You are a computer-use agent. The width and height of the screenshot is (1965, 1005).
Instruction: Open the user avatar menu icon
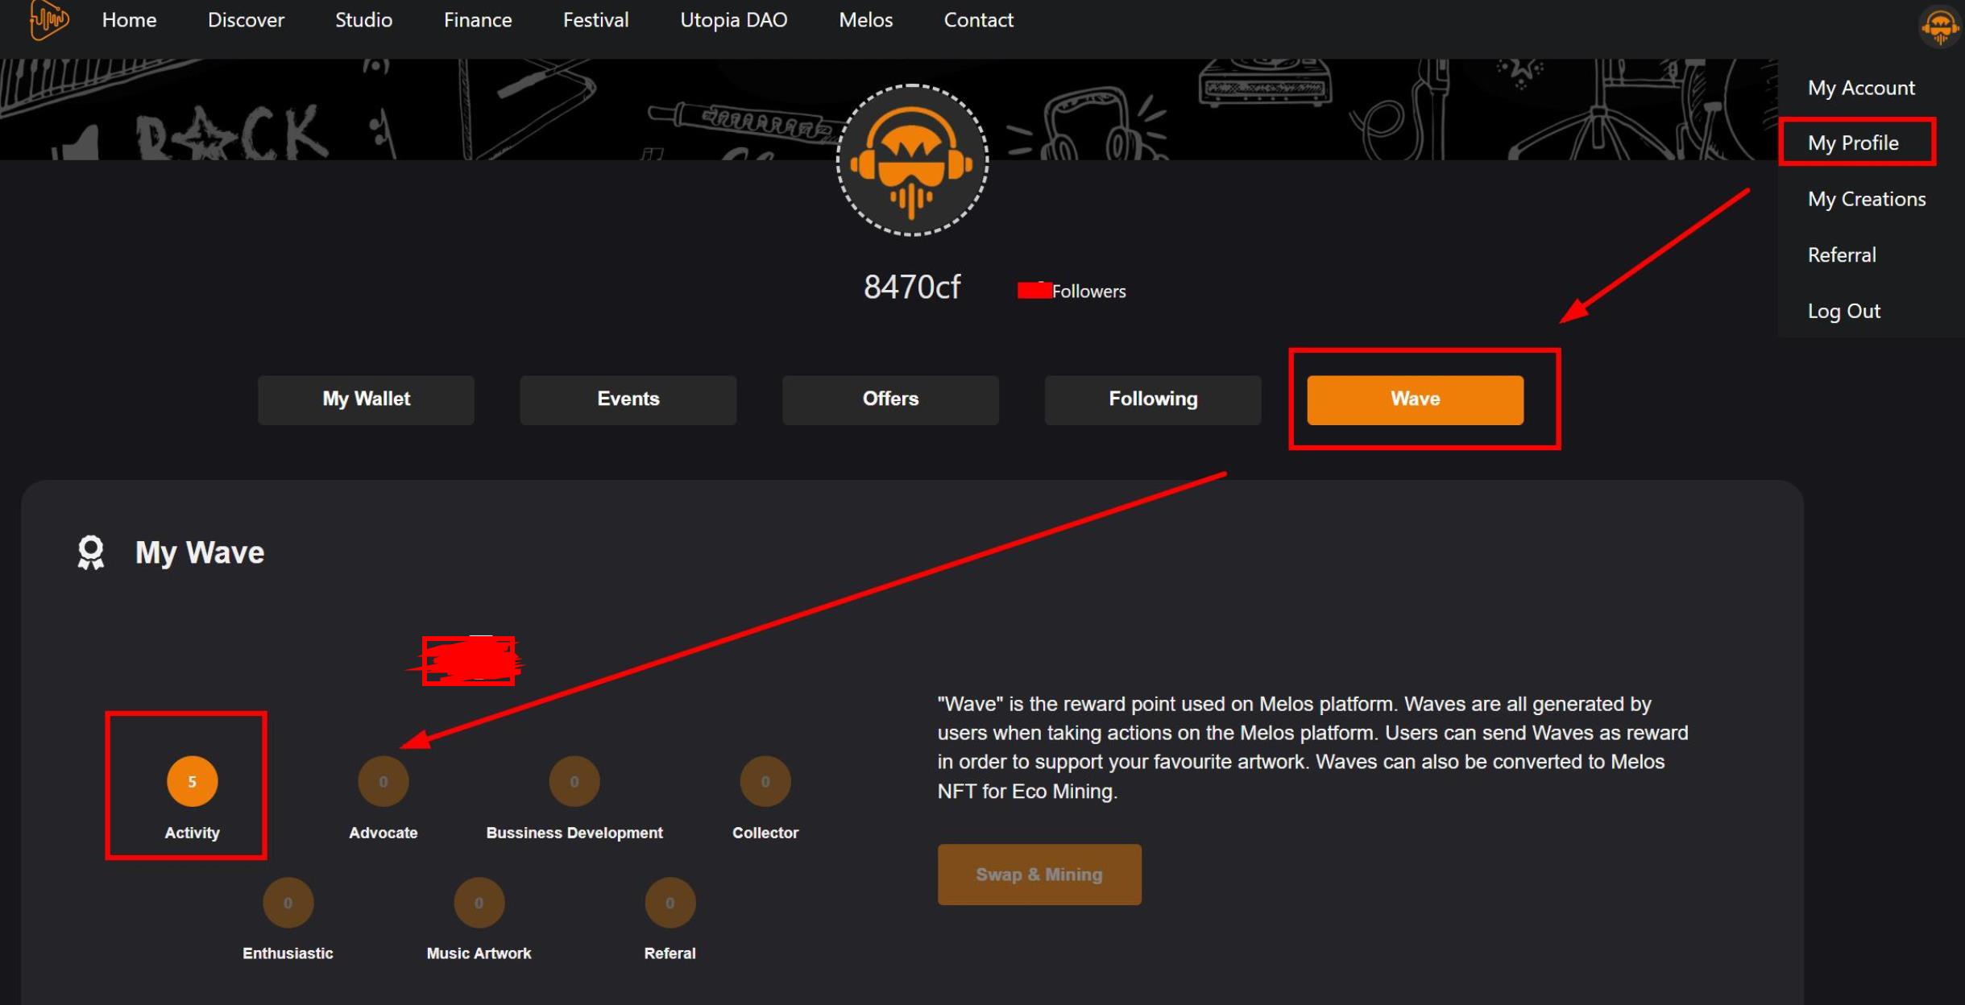[1939, 27]
